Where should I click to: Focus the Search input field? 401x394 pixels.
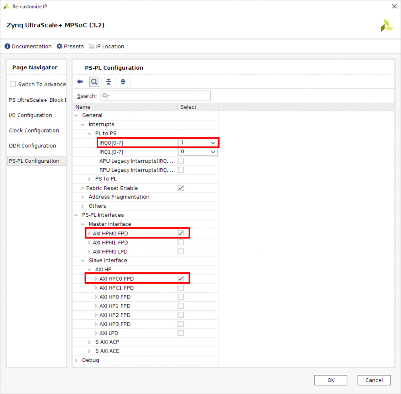click(155, 96)
